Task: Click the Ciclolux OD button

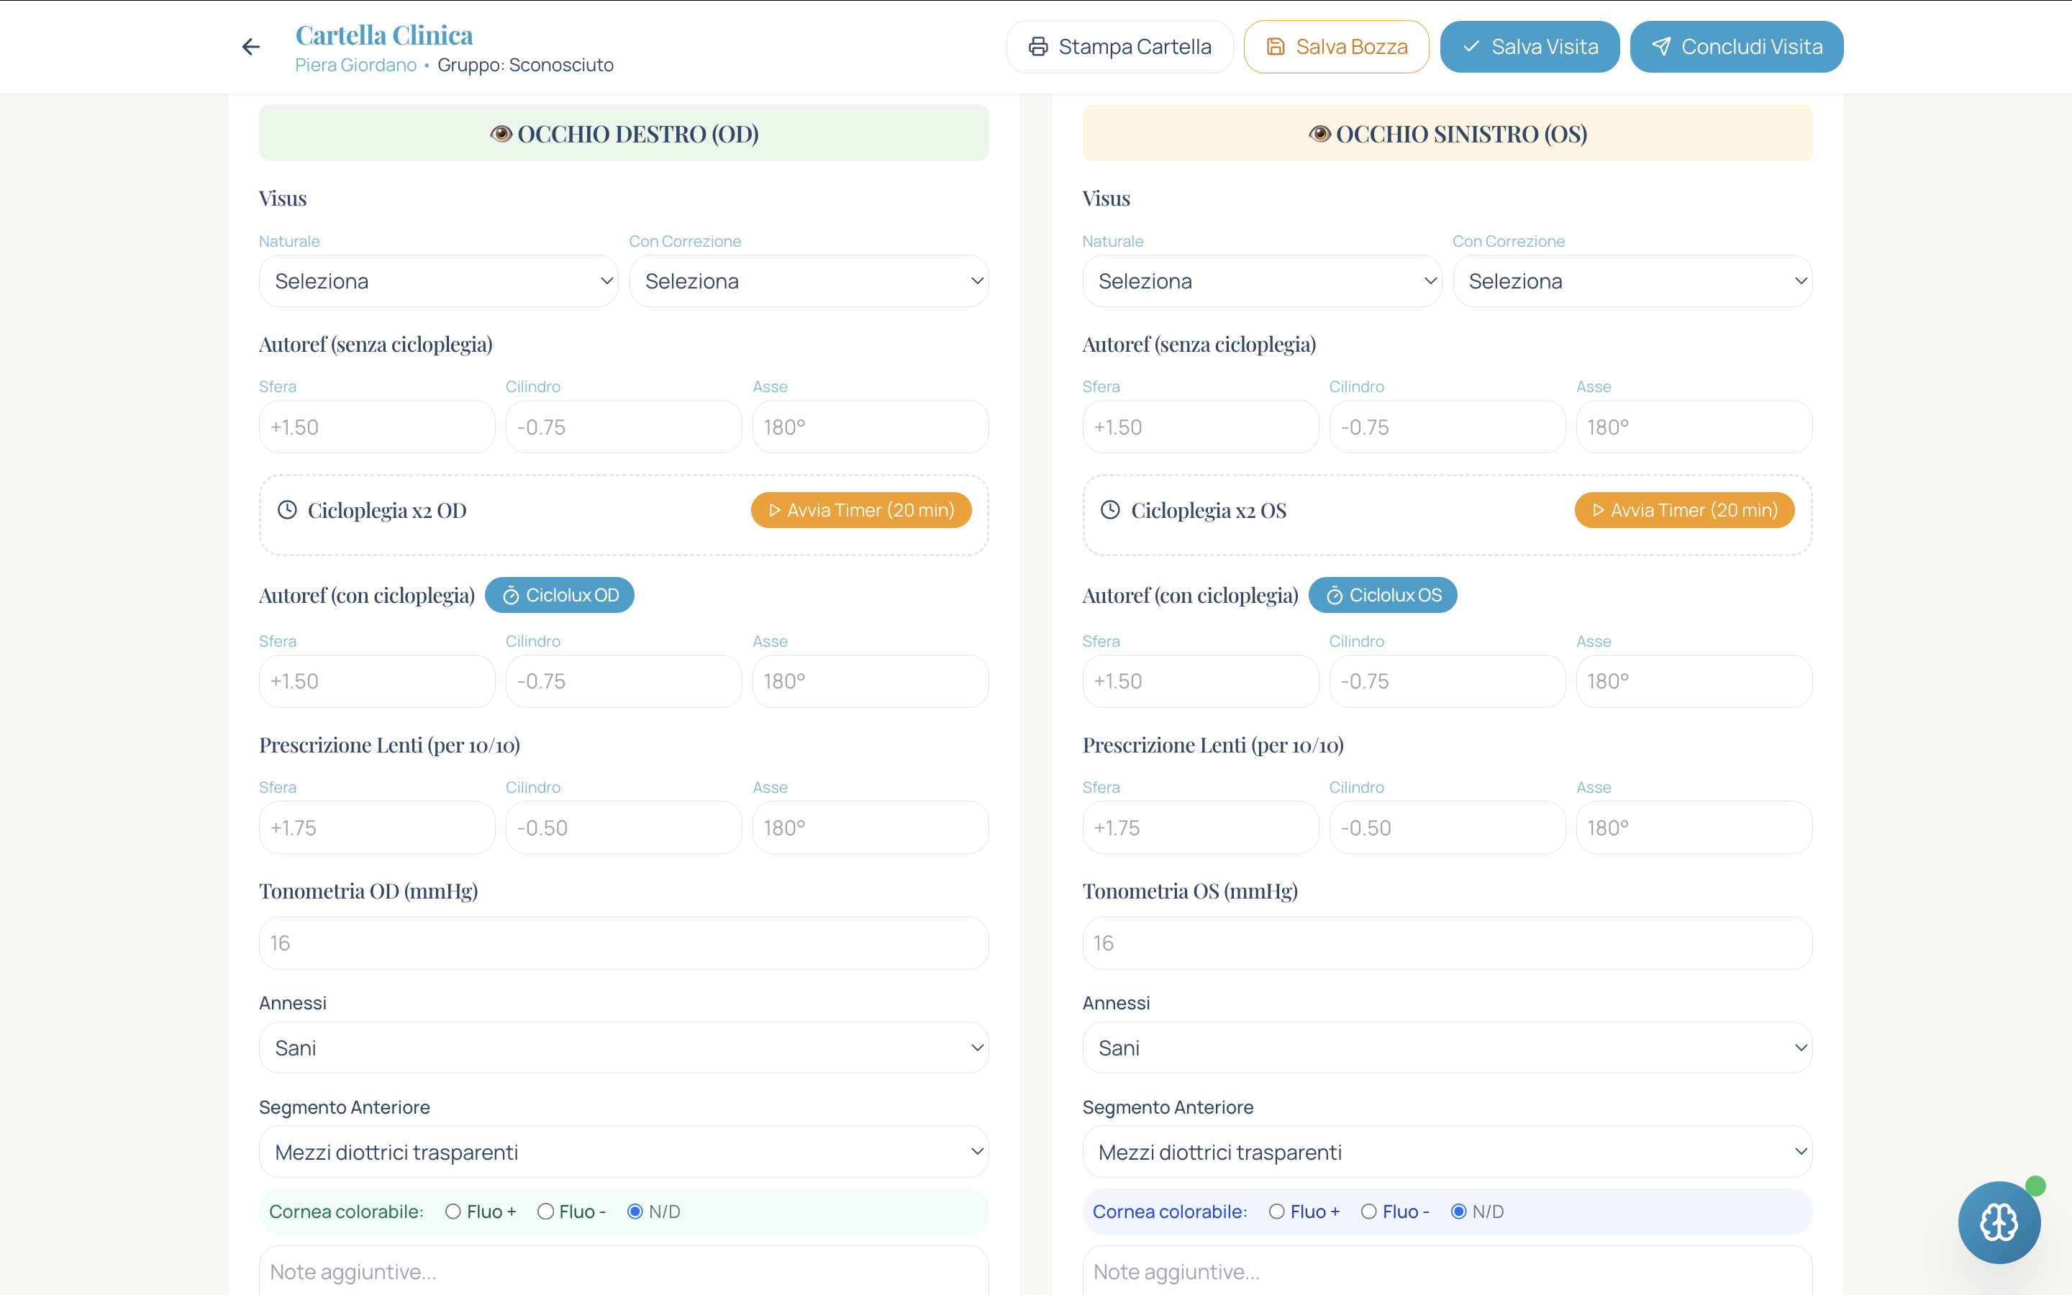Action: [x=559, y=595]
